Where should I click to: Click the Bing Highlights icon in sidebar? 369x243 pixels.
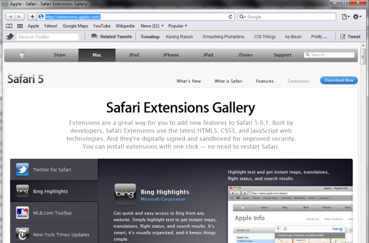(22, 191)
